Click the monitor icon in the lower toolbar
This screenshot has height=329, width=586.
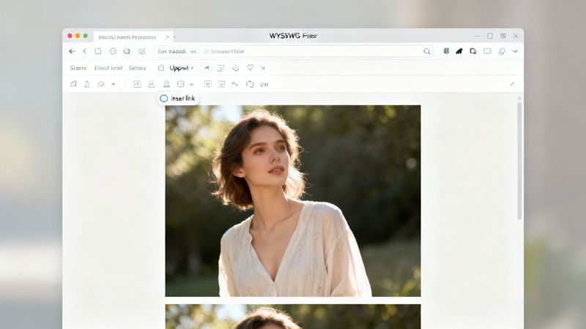coord(208,84)
